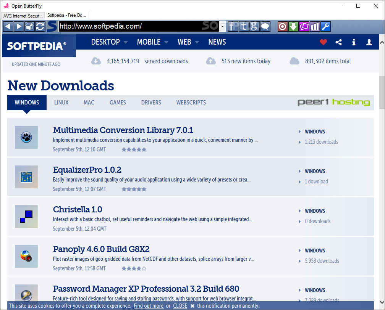
Task: Select the Softpedia - Free Downloads browser tab
Action: [66, 15]
